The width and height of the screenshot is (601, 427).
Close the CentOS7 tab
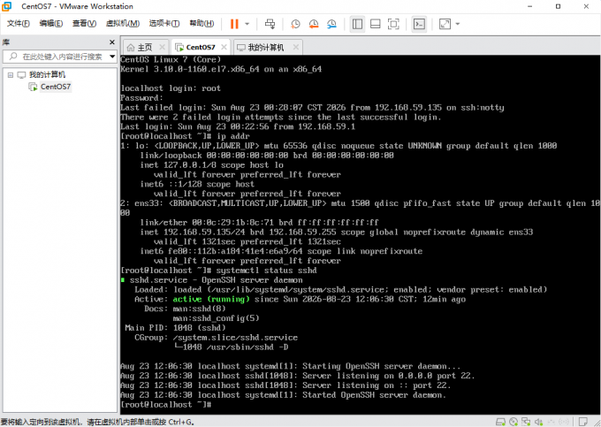point(224,47)
